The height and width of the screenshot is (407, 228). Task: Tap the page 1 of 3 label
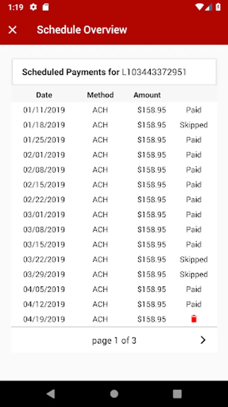114,340
